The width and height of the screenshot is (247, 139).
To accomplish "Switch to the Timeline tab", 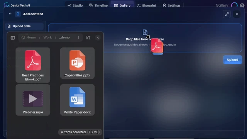I will tap(98, 5).
